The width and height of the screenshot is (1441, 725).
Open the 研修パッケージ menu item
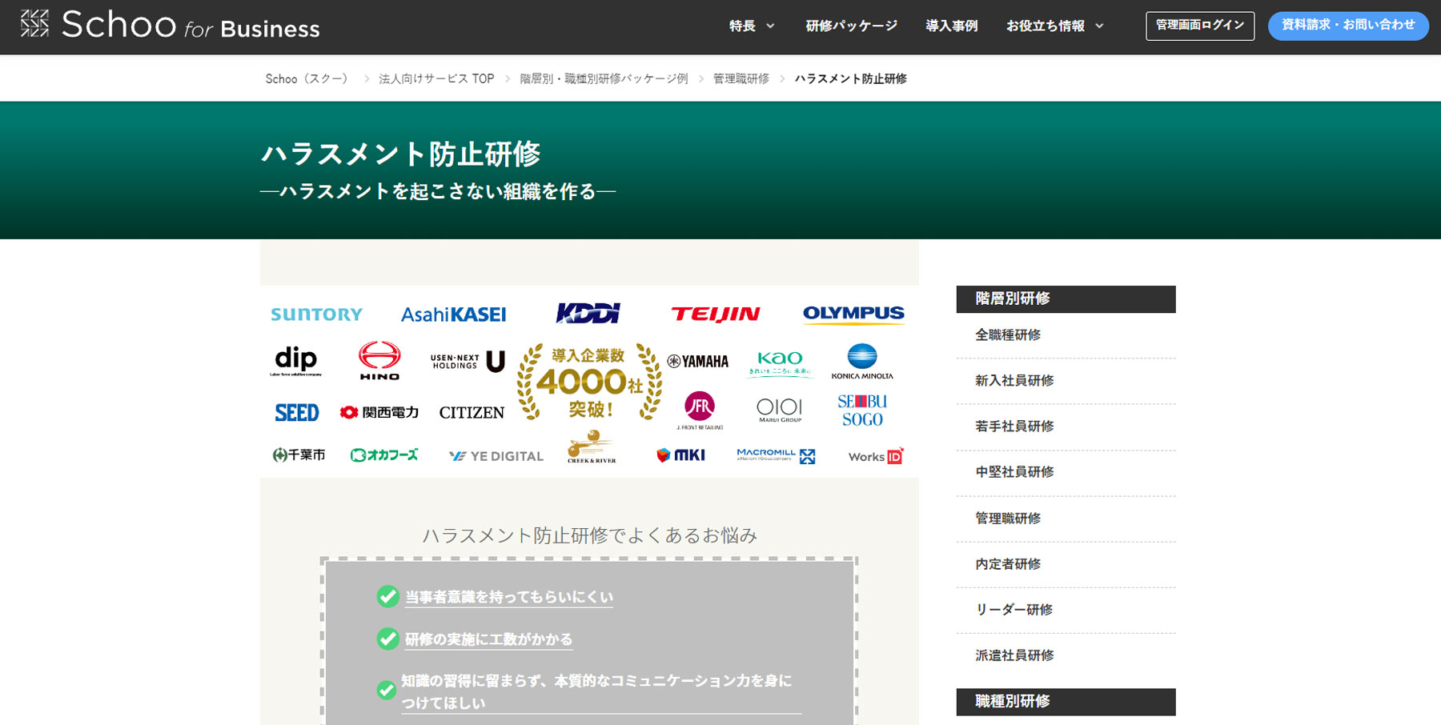[851, 26]
